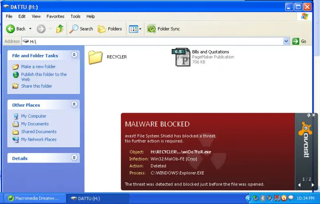
Task: Open the Help menu
Action: (x=90, y=16)
